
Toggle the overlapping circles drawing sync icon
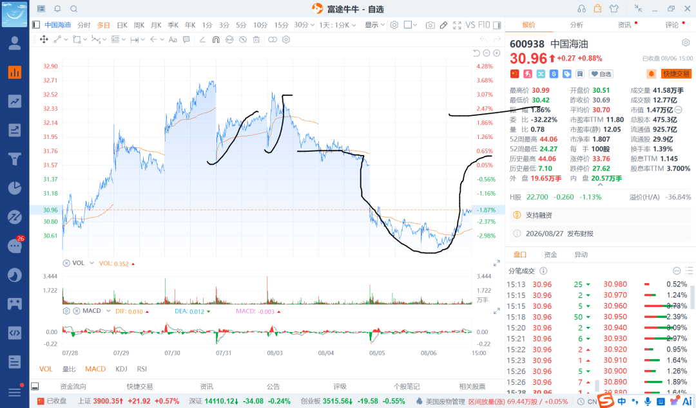click(273, 39)
